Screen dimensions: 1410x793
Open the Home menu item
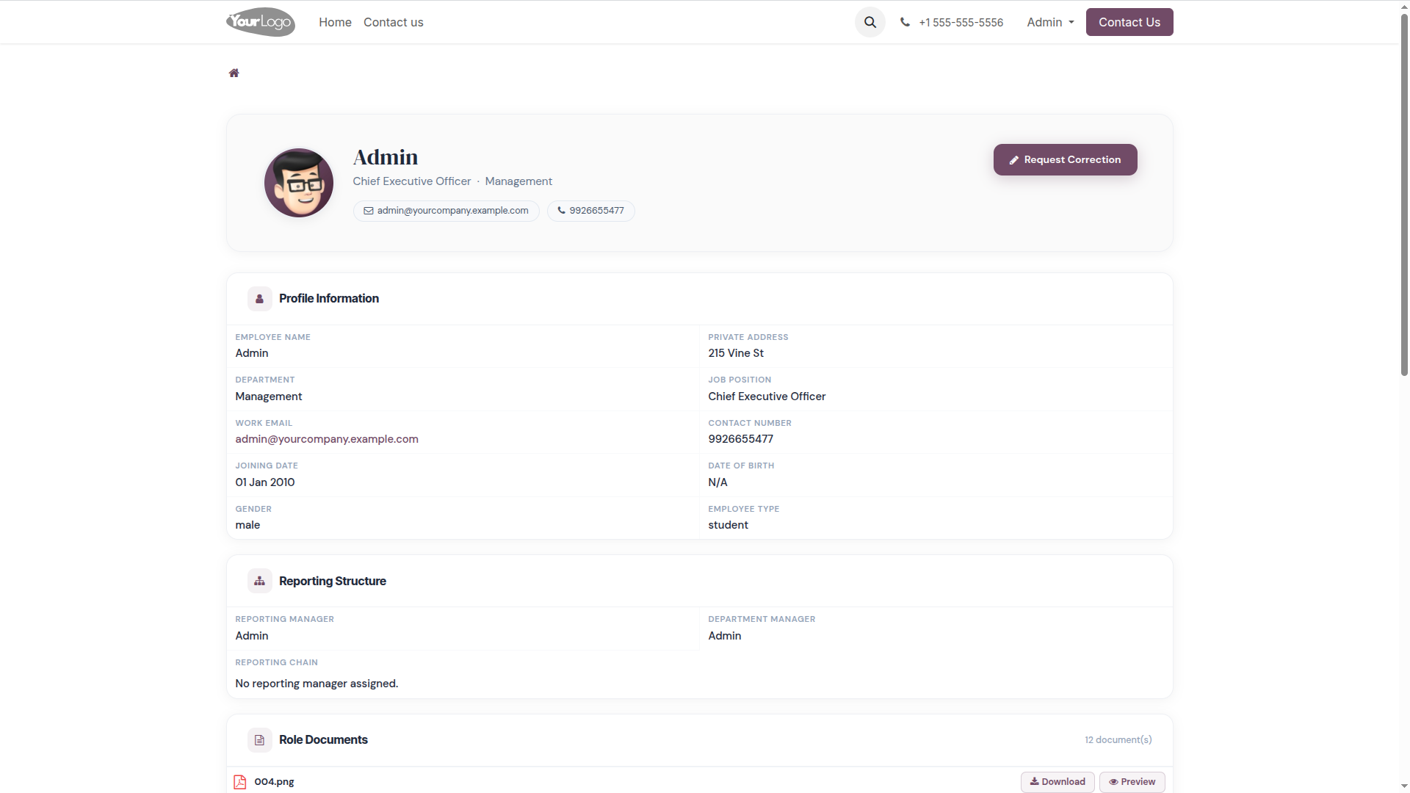point(335,22)
